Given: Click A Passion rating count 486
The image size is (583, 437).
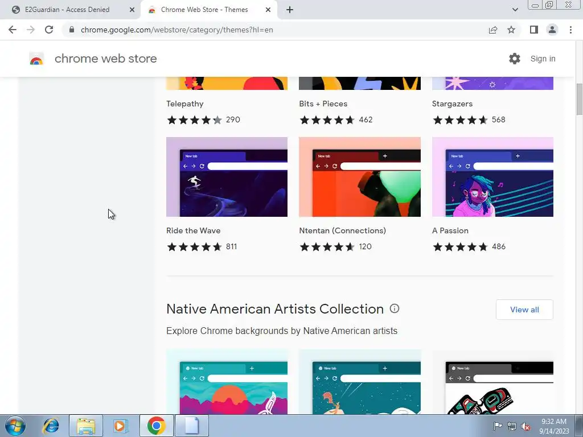Looking at the screenshot, I should click(x=499, y=246).
